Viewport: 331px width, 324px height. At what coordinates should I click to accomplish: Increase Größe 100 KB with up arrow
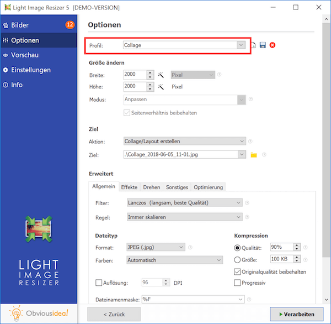click(x=297, y=257)
